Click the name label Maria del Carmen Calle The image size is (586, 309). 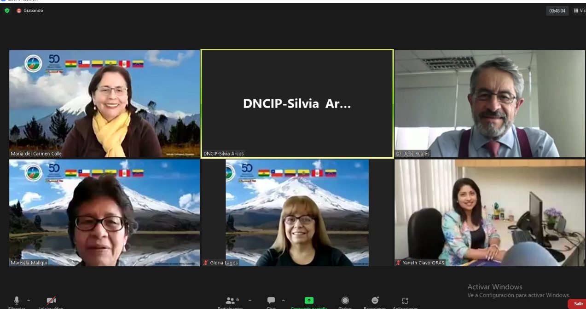[x=36, y=154]
